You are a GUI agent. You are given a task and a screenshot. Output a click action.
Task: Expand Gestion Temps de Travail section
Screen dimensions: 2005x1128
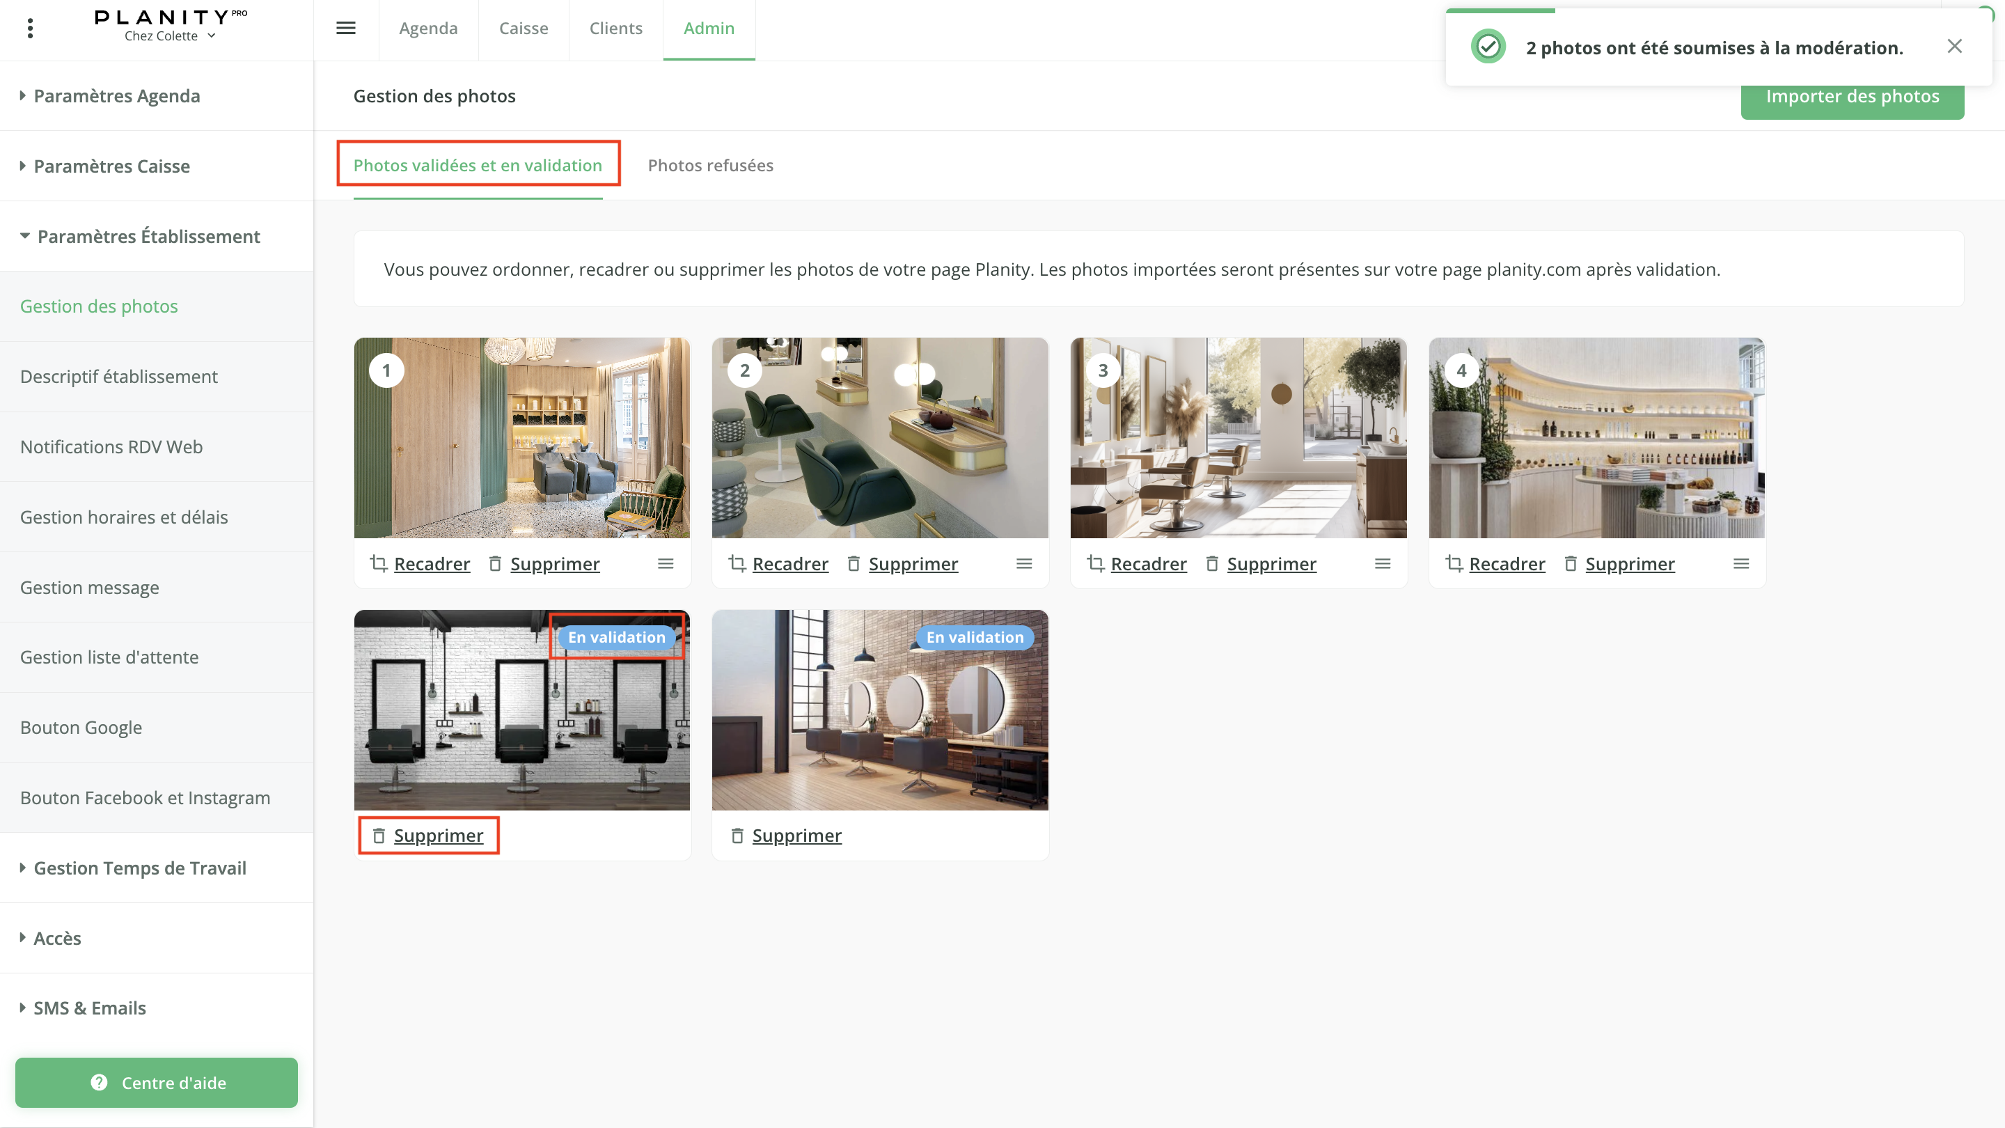coord(139,868)
